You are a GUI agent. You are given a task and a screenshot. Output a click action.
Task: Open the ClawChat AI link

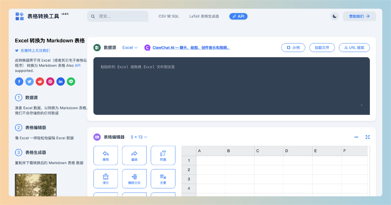pos(191,47)
